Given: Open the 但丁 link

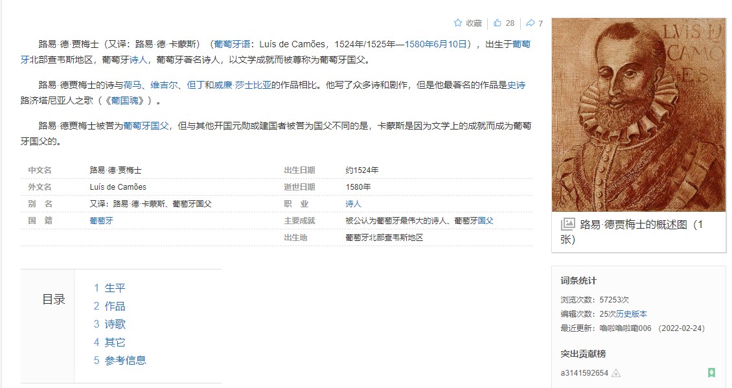Looking at the screenshot, I should [x=196, y=85].
